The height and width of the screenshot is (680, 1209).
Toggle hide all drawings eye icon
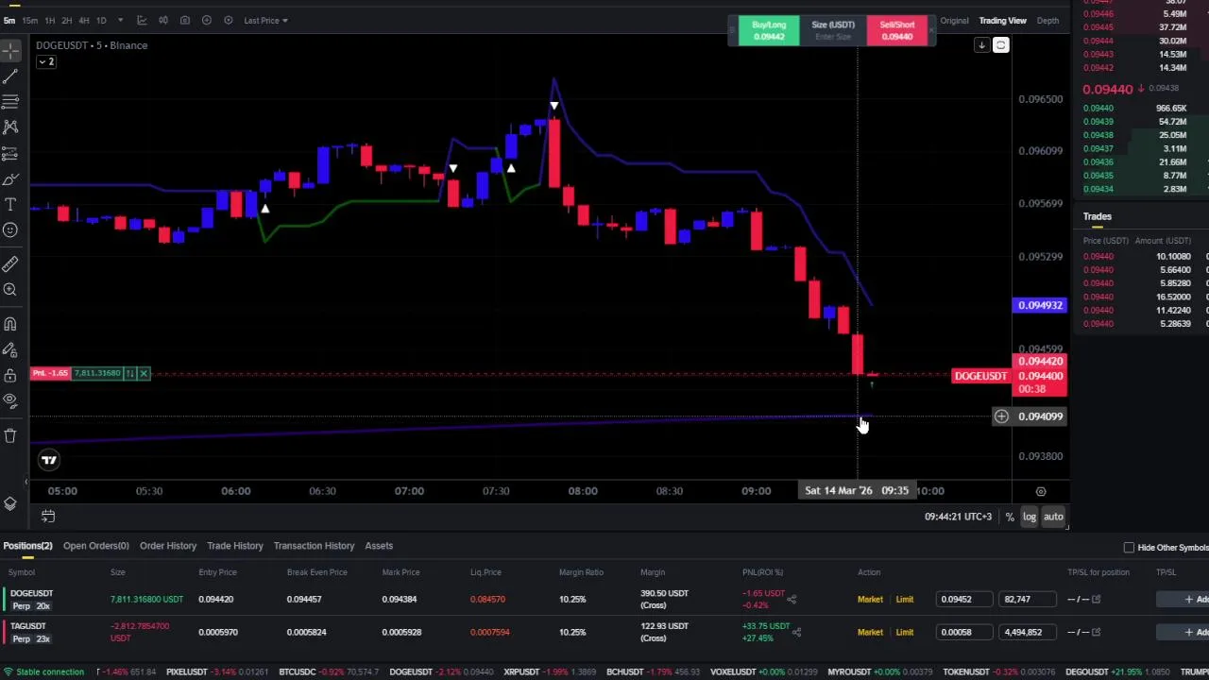tap(10, 401)
